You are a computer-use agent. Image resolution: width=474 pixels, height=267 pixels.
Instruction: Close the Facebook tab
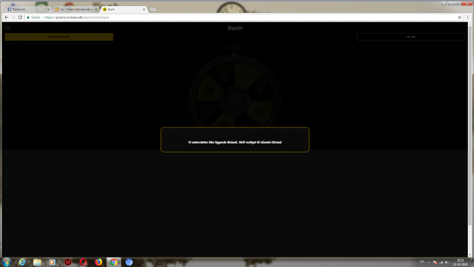point(48,9)
